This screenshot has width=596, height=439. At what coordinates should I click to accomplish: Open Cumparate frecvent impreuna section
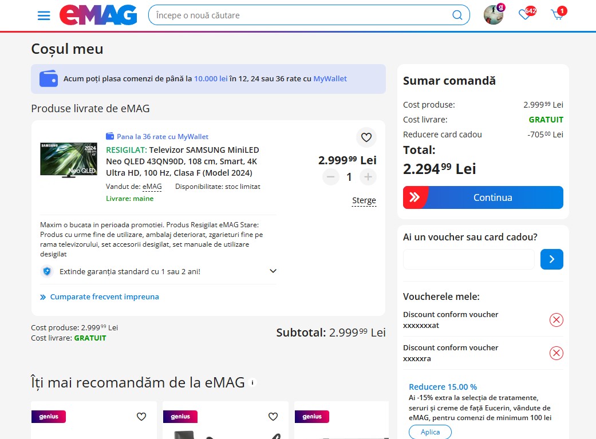[x=100, y=297]
